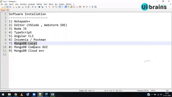Cut selection using the scissors icon

click(x=23, y=7)
